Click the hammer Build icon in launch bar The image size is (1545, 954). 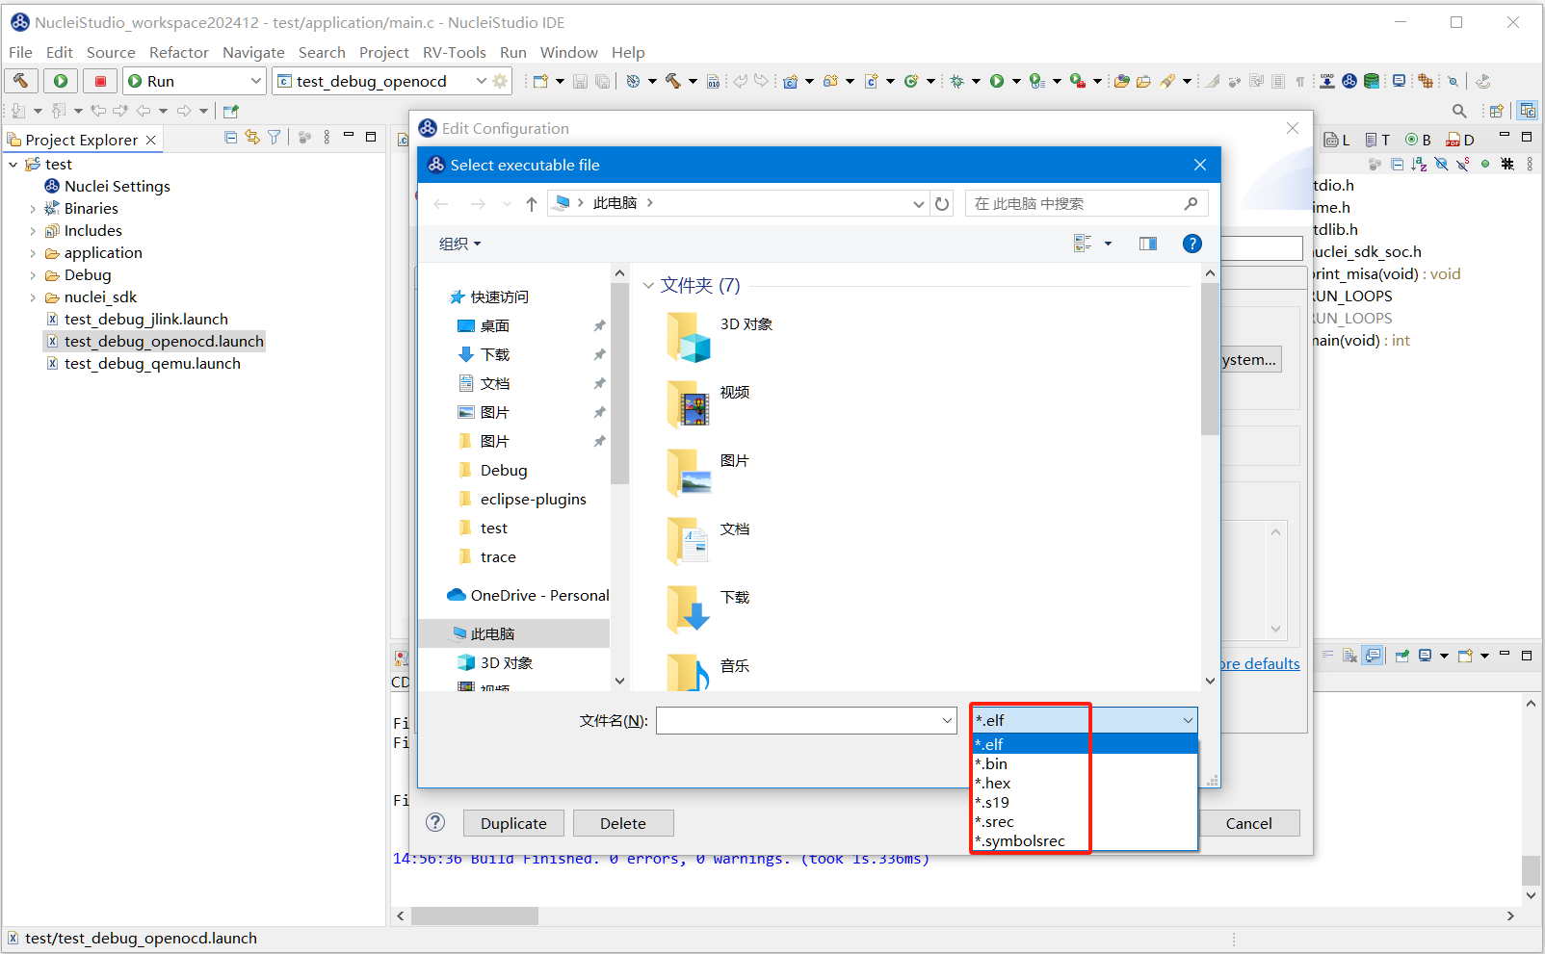21,81
